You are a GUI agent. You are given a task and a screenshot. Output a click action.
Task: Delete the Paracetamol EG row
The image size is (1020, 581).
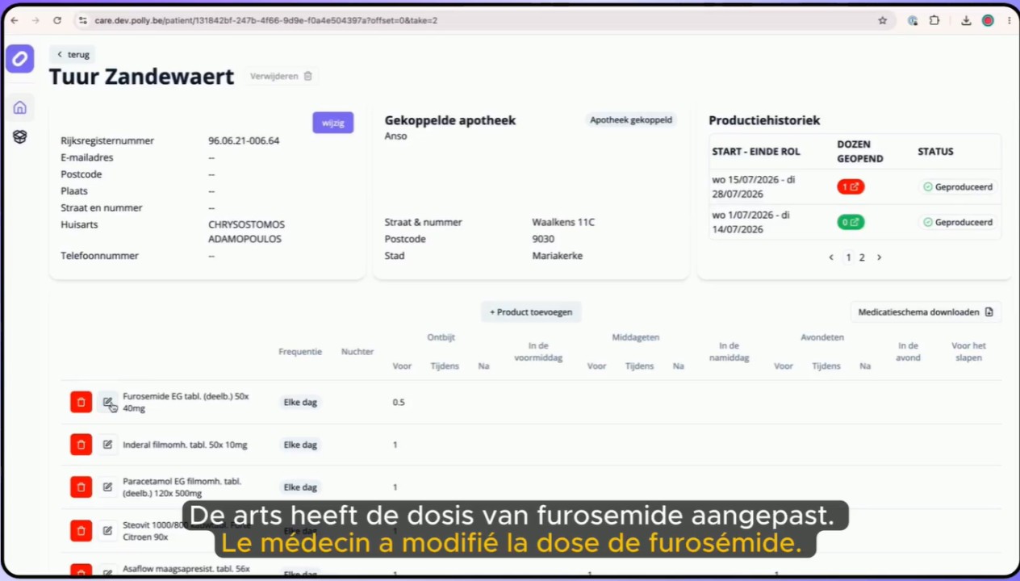point(81,487)
